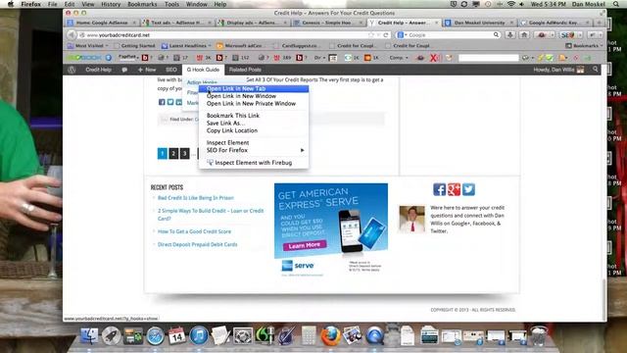Screen dimensions: 627x353
Task: Click the Firefox home icon
Action: pos(524,35)
